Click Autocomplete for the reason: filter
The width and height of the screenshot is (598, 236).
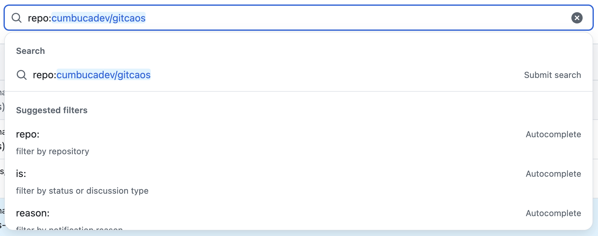553,213
